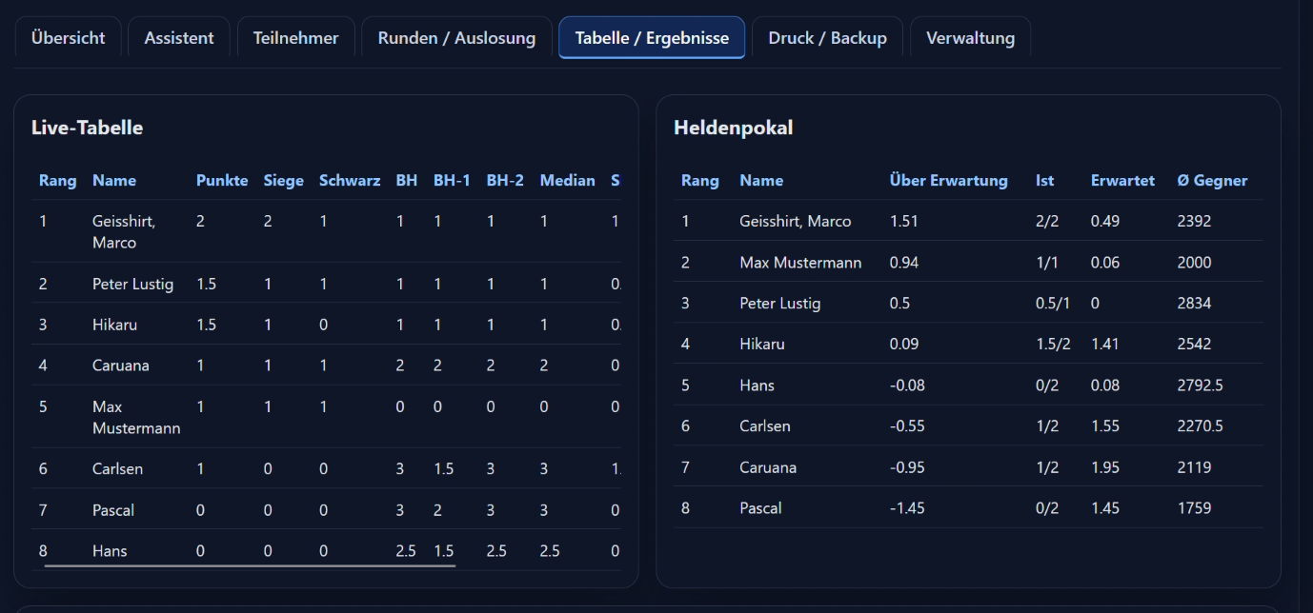Click the Live-Tabelle horizontal scrollbar
This screenshot has width=1313, height=613.
[x=250, y=565]
